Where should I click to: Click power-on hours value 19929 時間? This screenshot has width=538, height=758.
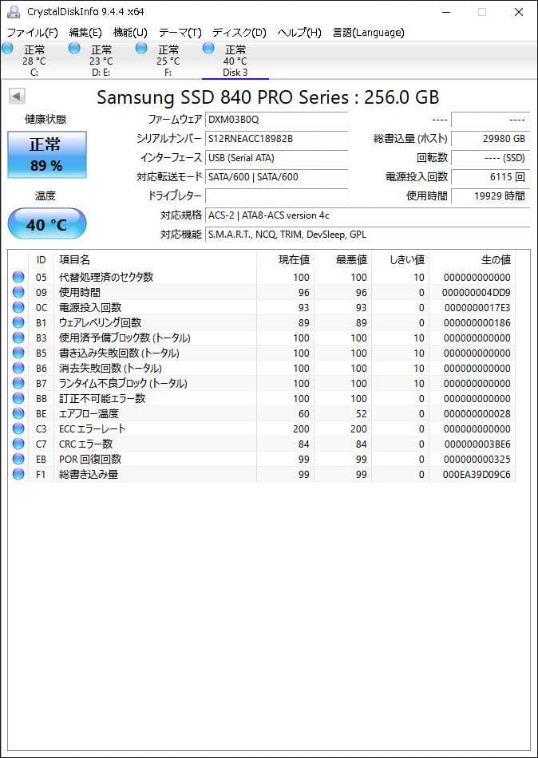(491, 195)
